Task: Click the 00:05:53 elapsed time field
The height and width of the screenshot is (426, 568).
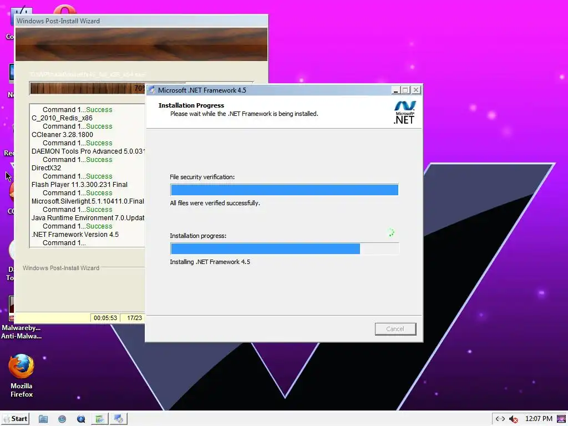Action: (105, 318)
